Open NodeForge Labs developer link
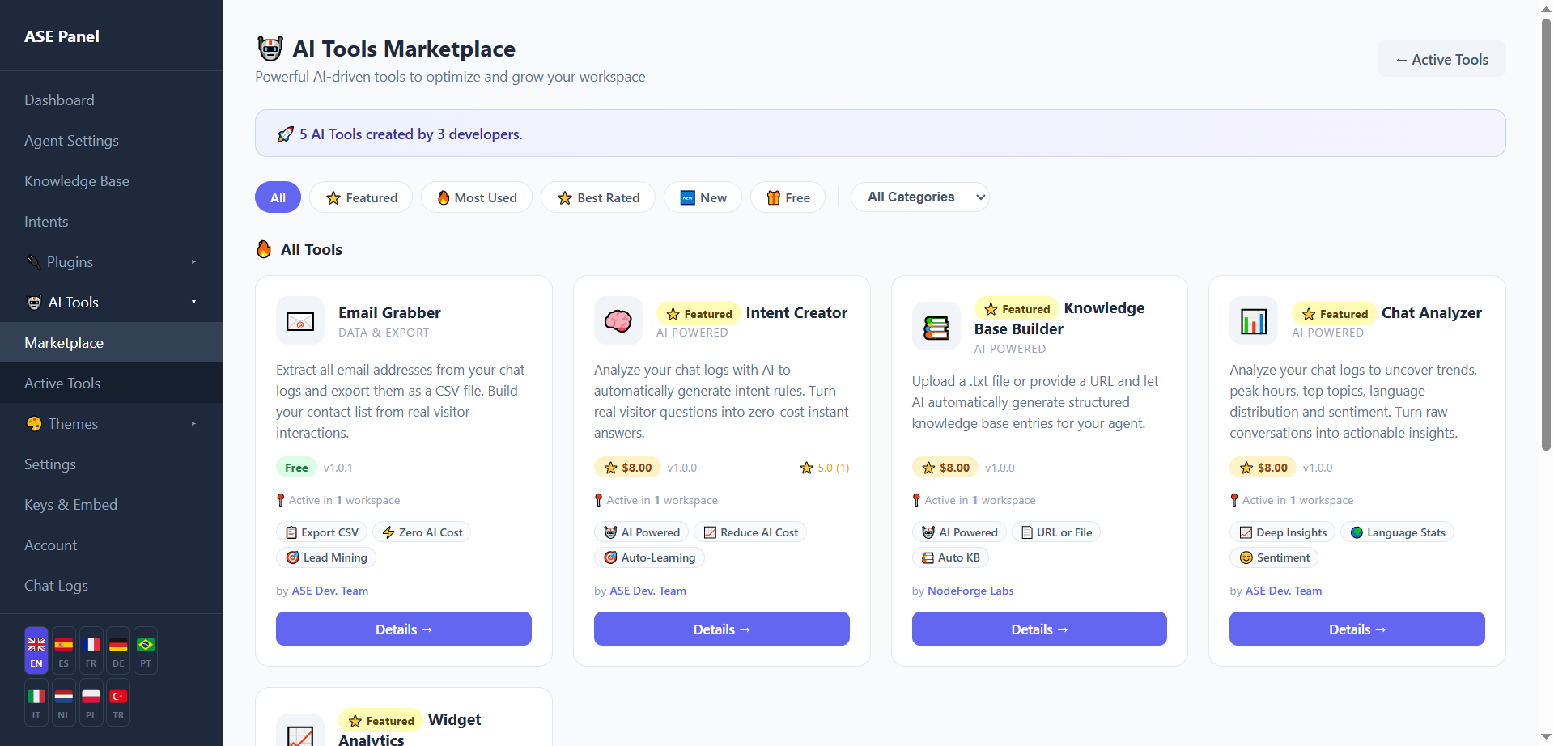1554x746 pixels. tap(970, 591)
